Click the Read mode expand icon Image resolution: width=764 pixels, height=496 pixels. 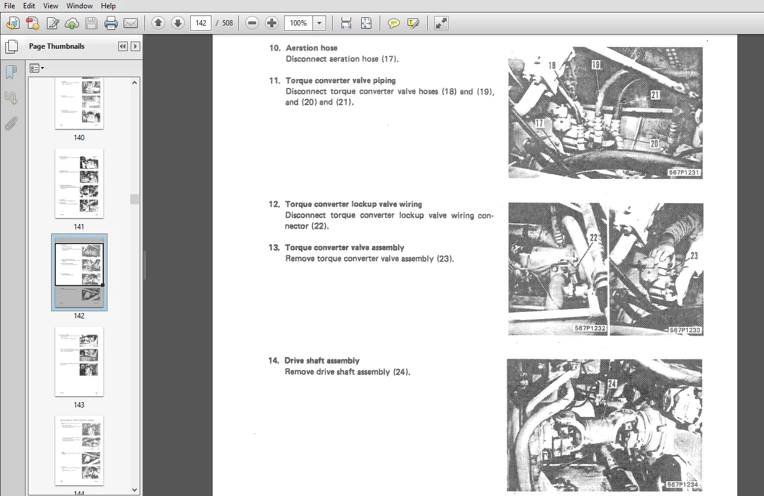pyautogui.click(x=441, y=23)
